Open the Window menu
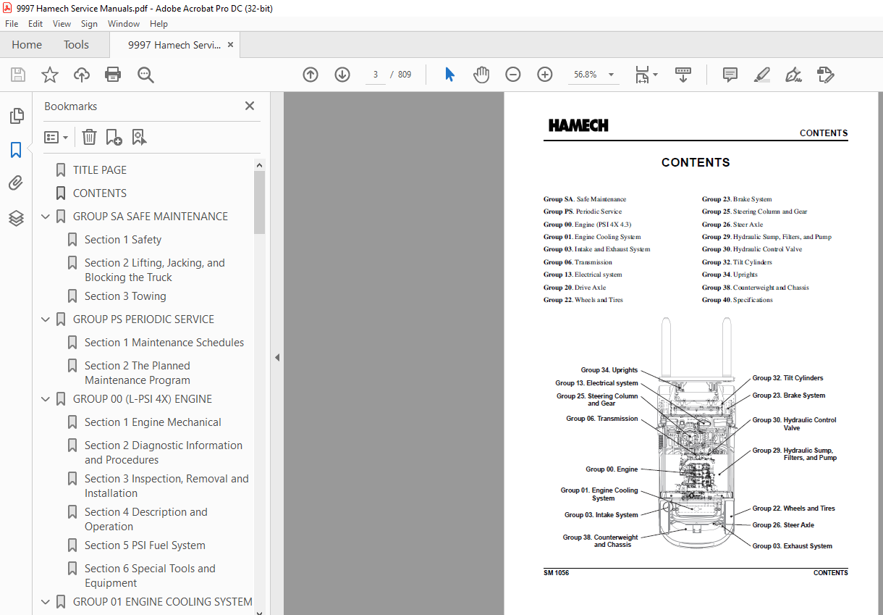 point(124,23)
